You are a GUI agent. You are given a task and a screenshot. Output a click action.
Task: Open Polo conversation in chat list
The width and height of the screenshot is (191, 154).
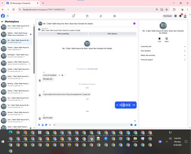click(16, 27)
